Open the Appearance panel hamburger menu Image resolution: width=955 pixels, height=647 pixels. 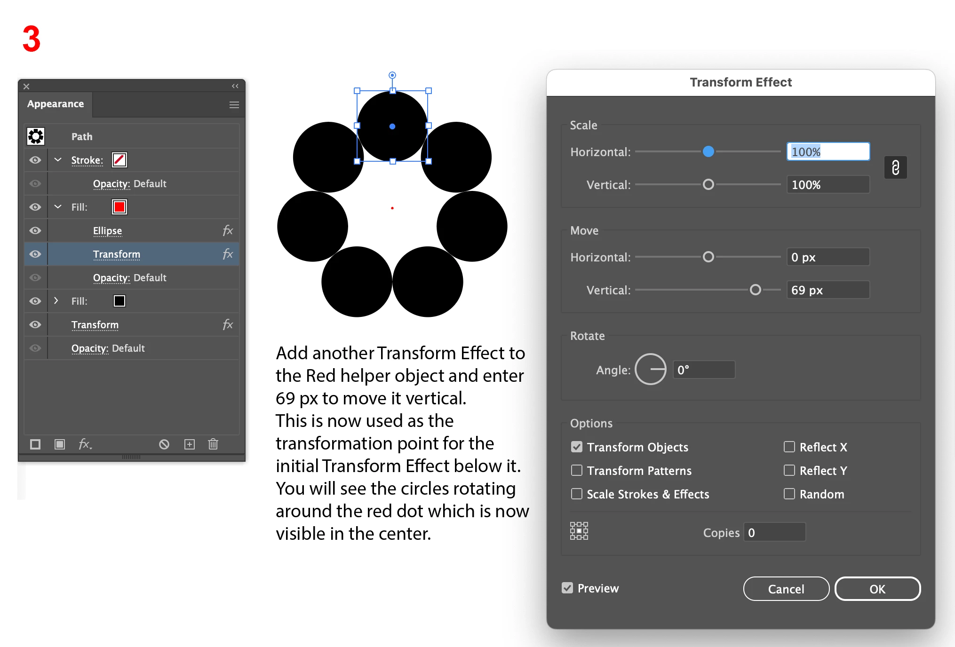234,105
